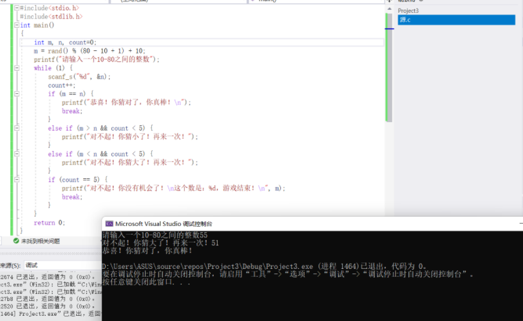The width and height of the screenshot is (523, 321).
Task: Click output line '27b8 已退出,返回值为 0 (0x0)'
Action: [48, 299]
